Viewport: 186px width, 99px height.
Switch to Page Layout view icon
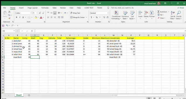coord(155,98)
